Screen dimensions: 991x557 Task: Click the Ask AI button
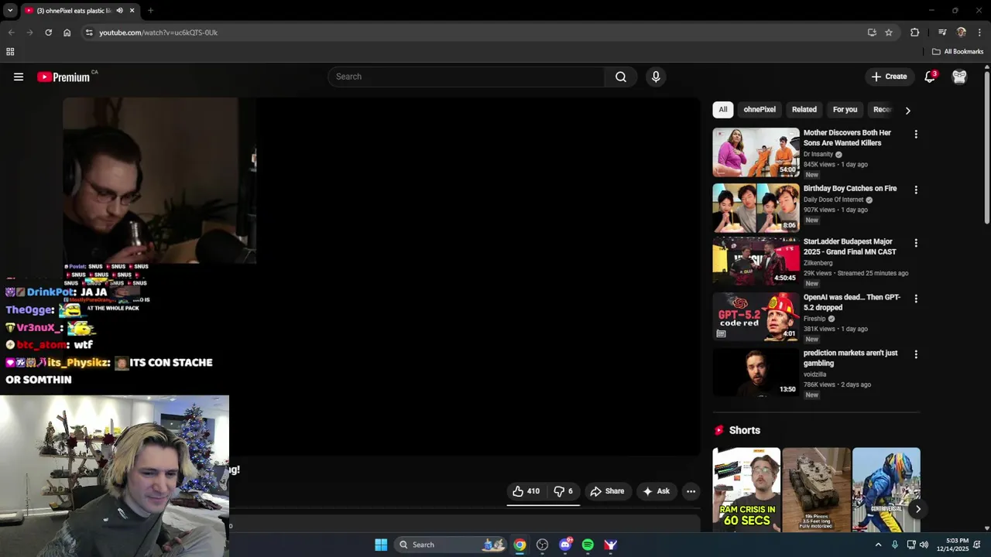[657, 491]
